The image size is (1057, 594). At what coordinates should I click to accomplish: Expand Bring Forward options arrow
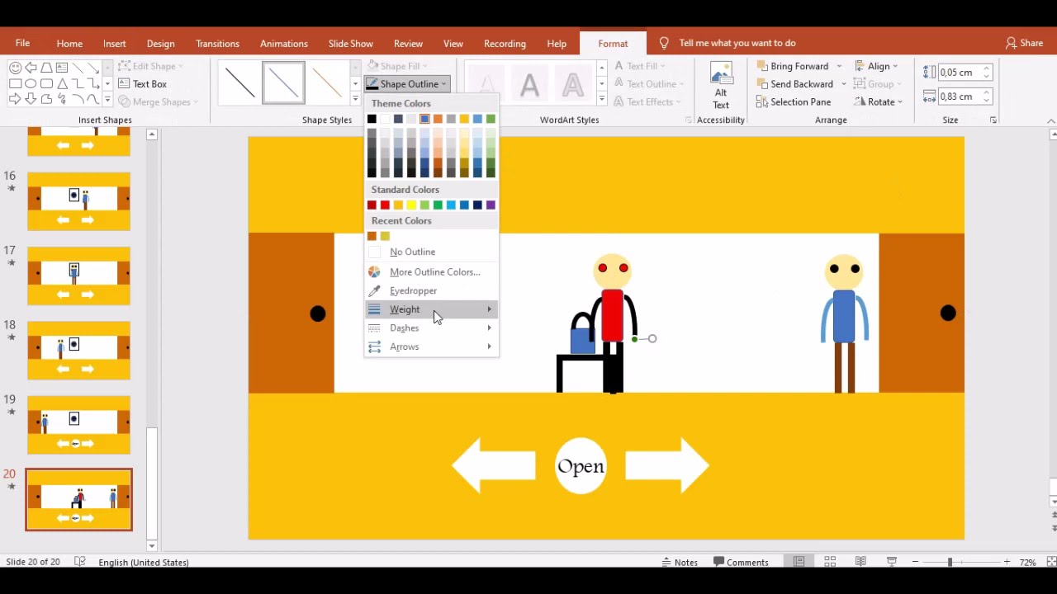point(839,66)
